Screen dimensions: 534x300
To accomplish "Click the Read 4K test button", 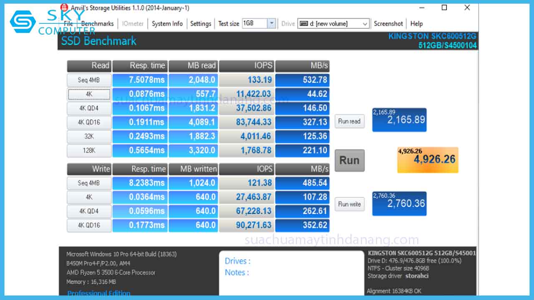I will (x=89, y=94).
